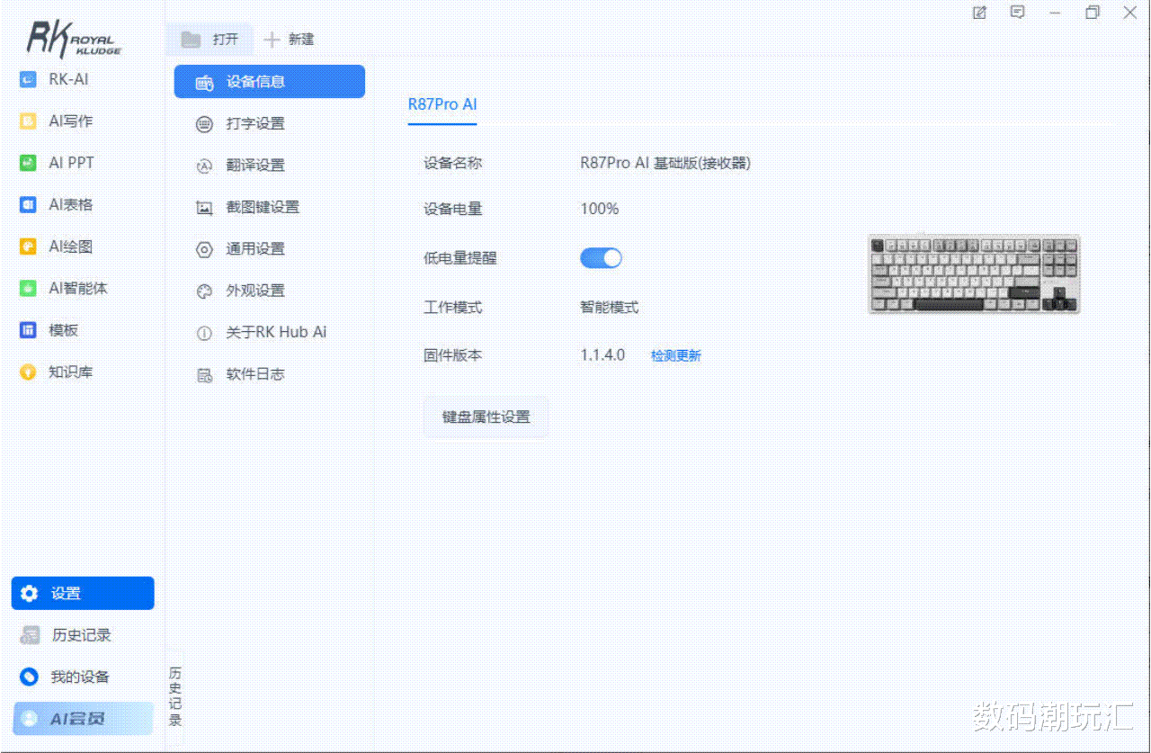Click the R87Pro keyboard thumbnail image
1151x753 pixels.
(x=974, y=274)
